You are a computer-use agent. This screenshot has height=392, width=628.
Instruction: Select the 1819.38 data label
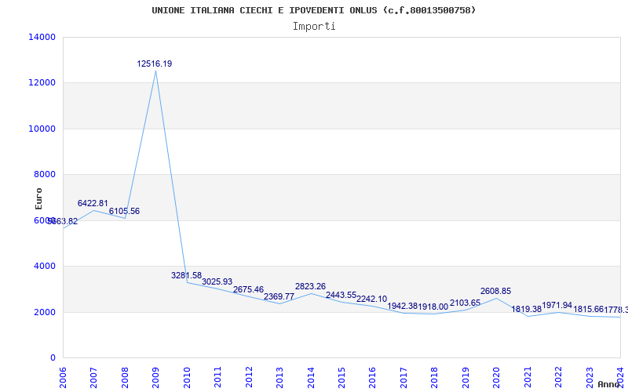(527, 309)
